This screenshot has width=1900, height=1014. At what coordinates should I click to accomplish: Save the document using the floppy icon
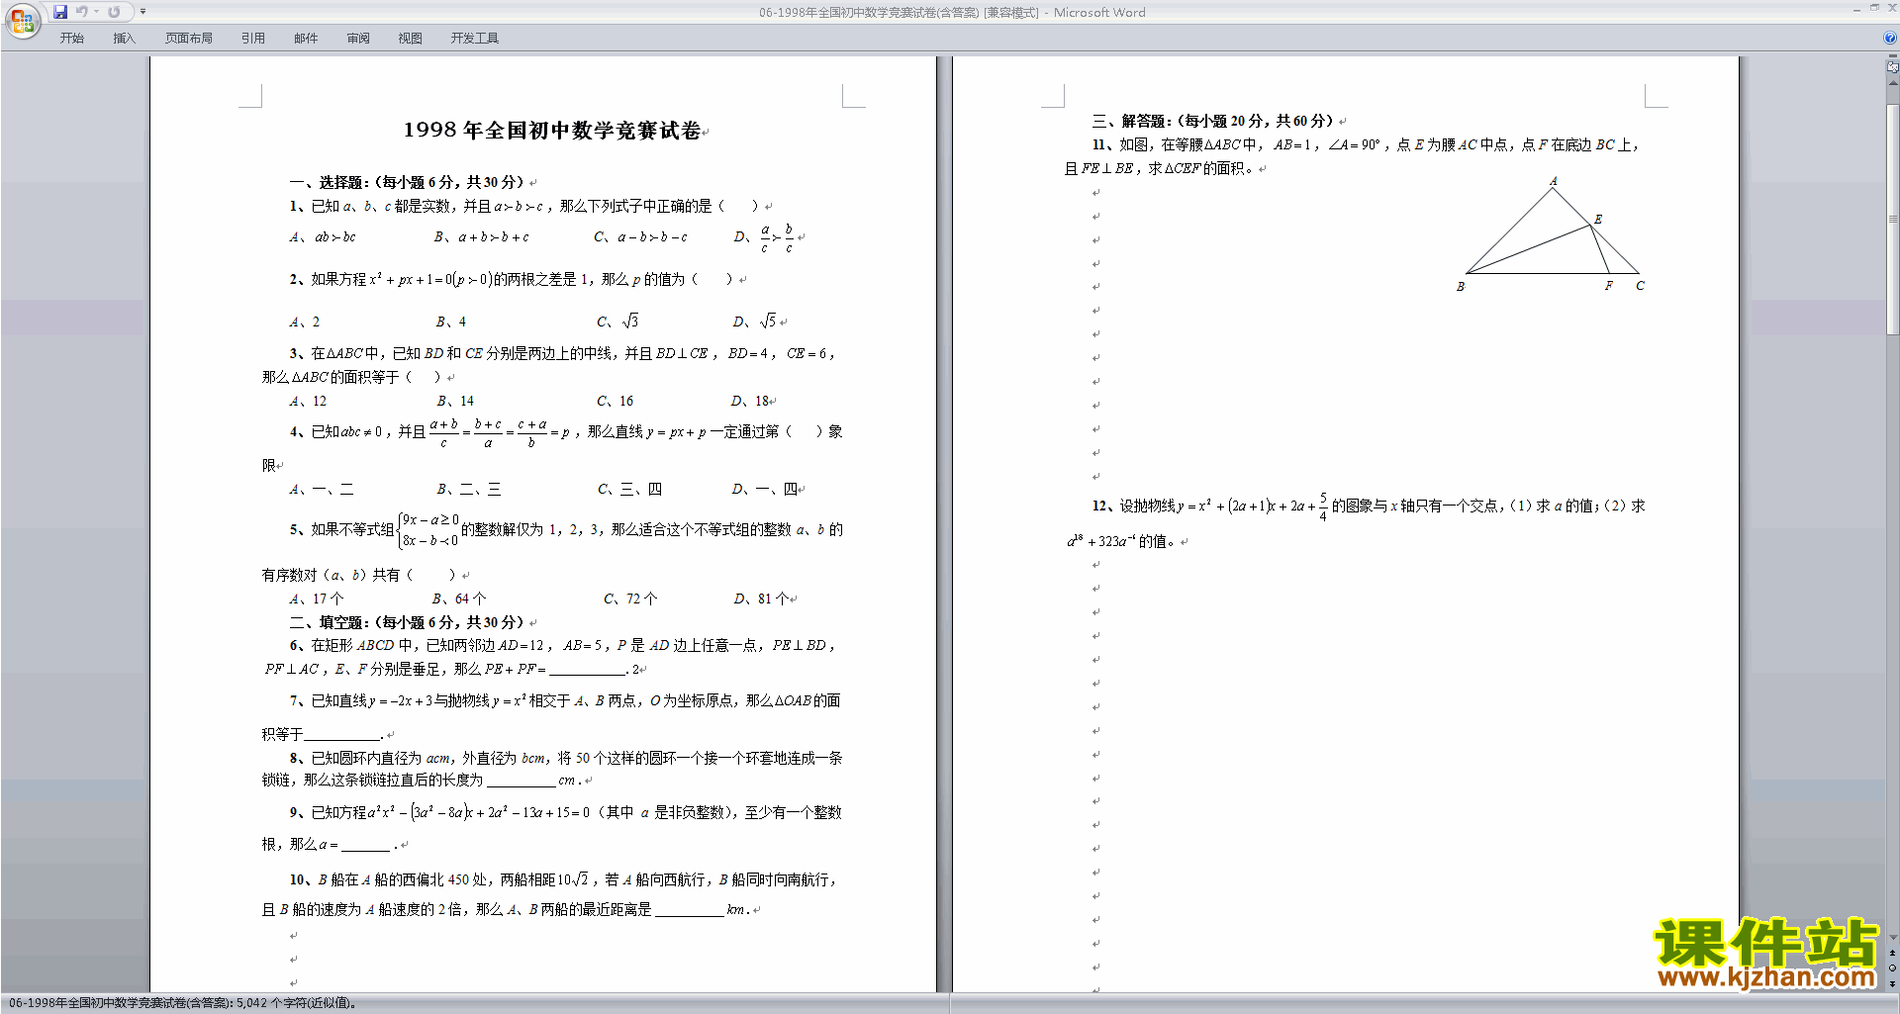(60, 12)
